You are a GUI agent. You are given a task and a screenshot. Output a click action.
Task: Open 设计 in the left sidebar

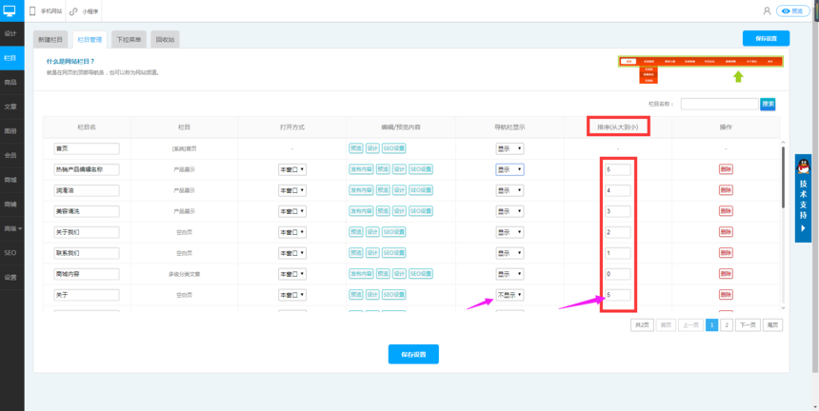10,34
